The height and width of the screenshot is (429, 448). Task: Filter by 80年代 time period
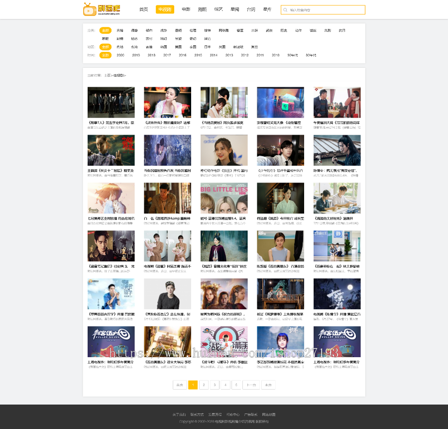311,55
